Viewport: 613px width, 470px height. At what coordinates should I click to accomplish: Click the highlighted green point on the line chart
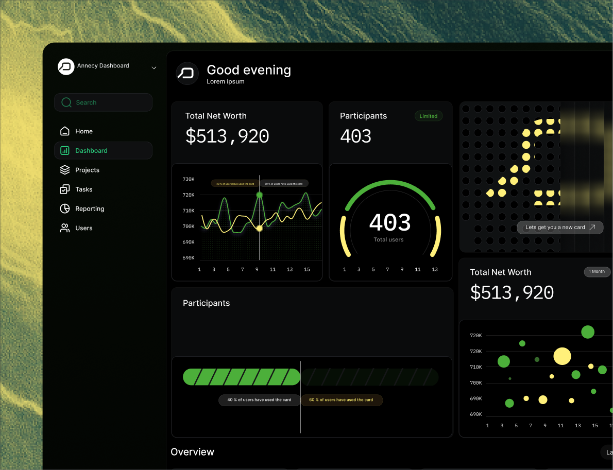(x=260, y=195)
